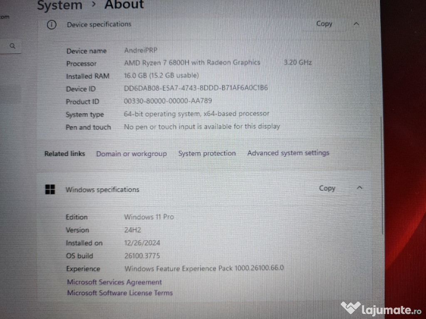Collapse the Windows specifications section

pyautogui.click(x=359, y=188)
